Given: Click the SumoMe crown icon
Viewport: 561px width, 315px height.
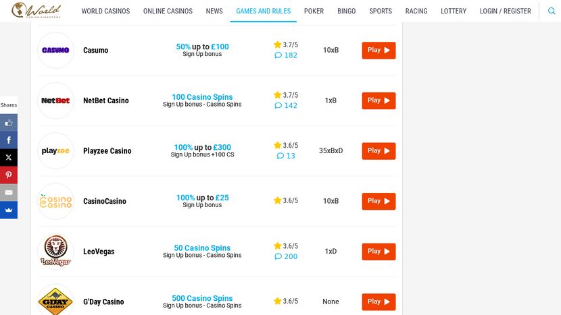Looking at the screenshot, I should point(9,210).
